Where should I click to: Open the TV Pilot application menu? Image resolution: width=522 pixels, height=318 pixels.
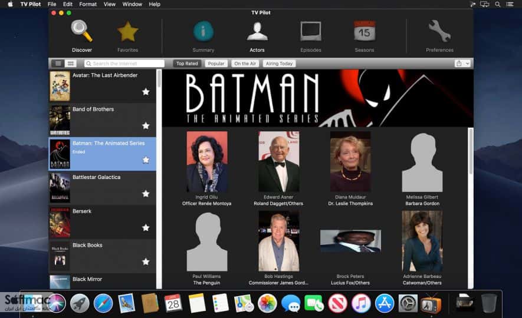pos(31,4)
